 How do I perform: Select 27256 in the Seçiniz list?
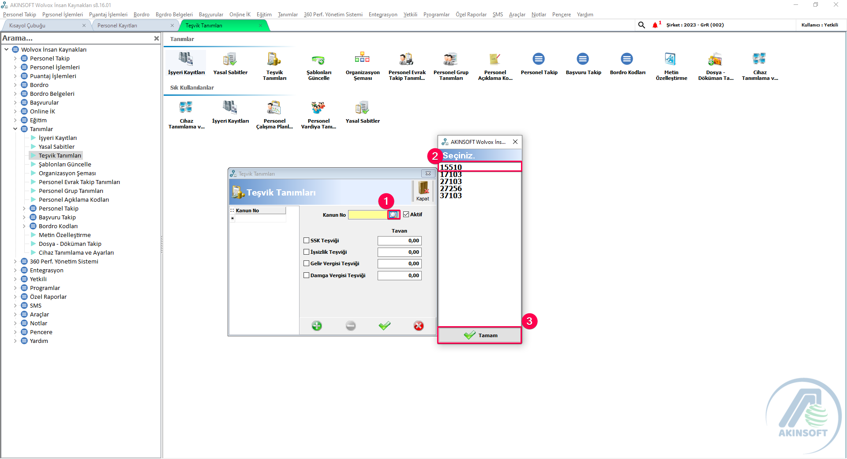(x=480, y=188)
